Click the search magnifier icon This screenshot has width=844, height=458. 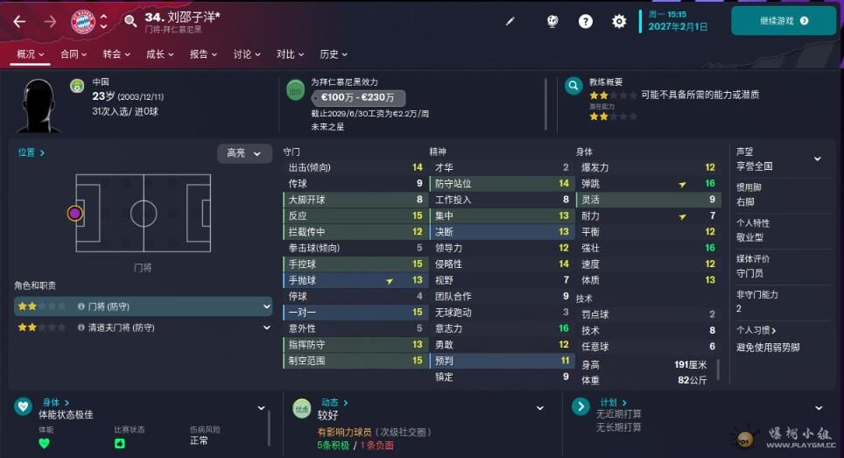[130, 21]
